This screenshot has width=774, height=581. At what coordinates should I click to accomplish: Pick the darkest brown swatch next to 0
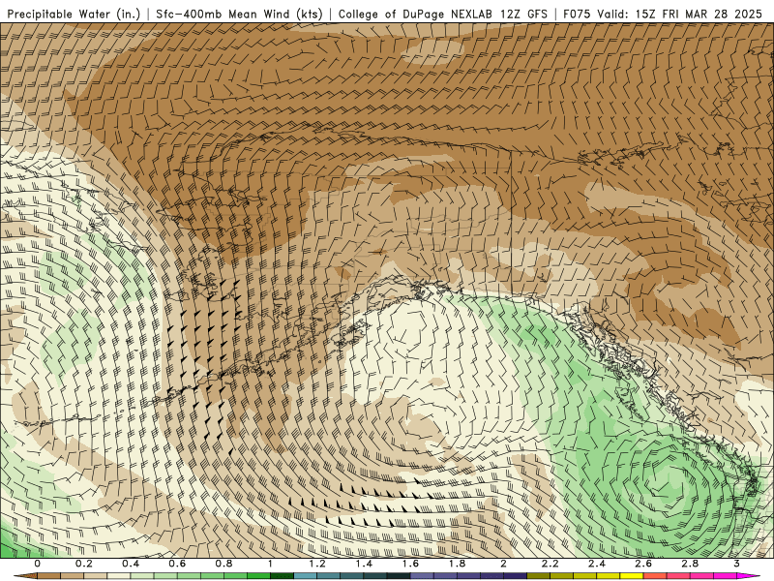[49, 575]
